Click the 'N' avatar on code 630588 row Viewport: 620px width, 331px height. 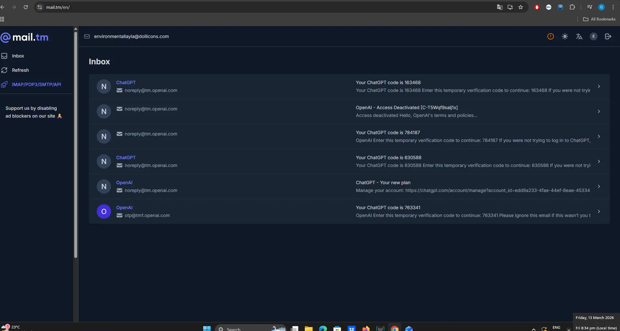tap(104, 161)
